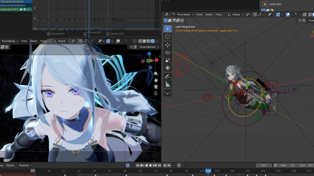Viewport: 314px width, 176px height.
Task: Jump to previous keyframe in timeline controls
Action: (142, 166)
